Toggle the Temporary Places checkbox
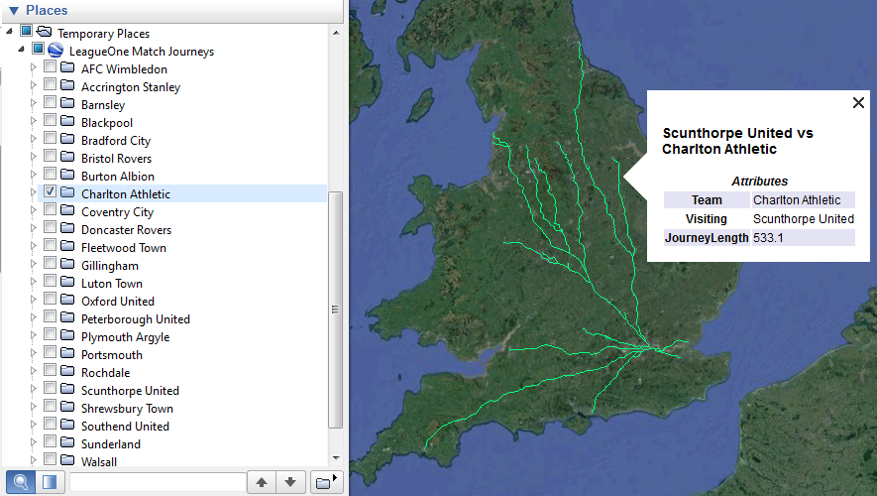This screenshot has height=496, width=877. point(27,30)
